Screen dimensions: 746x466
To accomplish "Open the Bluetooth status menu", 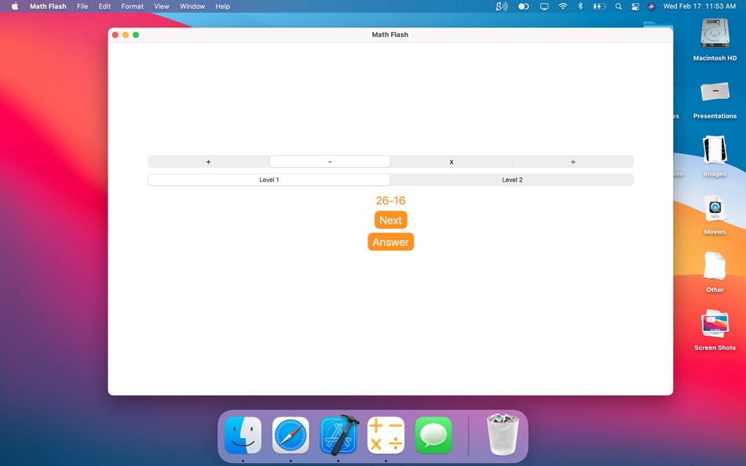I will click(x=580, y=6).
